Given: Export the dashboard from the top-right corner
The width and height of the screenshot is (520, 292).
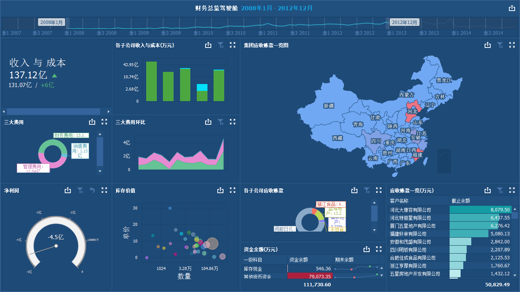Looking at the screenshot, I should (x=512, y=8).
